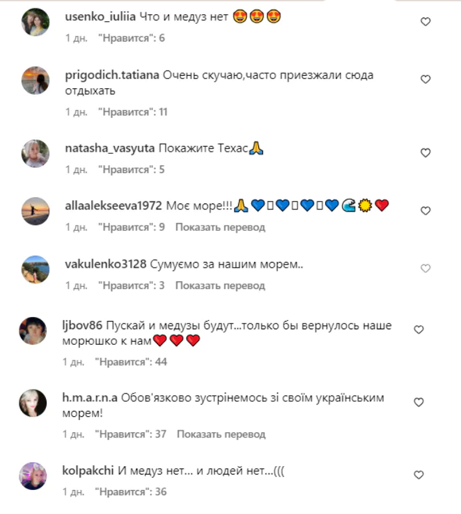Show translation of allaalekseeva1972 comment
461x514 pixels.
(220, 227)
